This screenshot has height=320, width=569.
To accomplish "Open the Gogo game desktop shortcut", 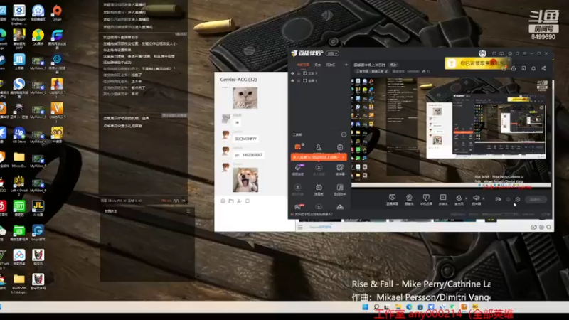I will 38,233.
